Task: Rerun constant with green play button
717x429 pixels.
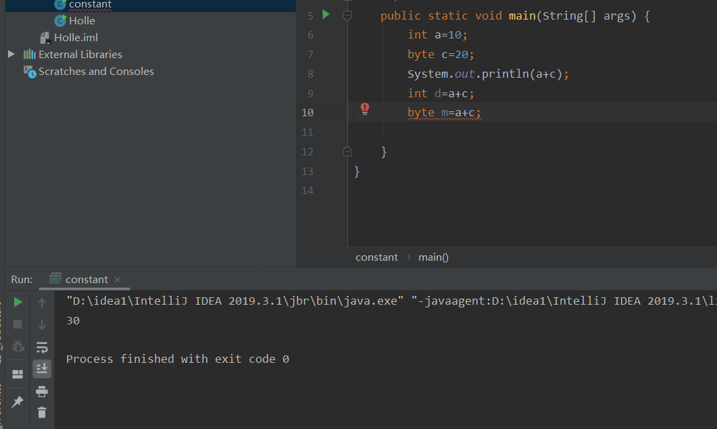Action: tap(18, 302)
